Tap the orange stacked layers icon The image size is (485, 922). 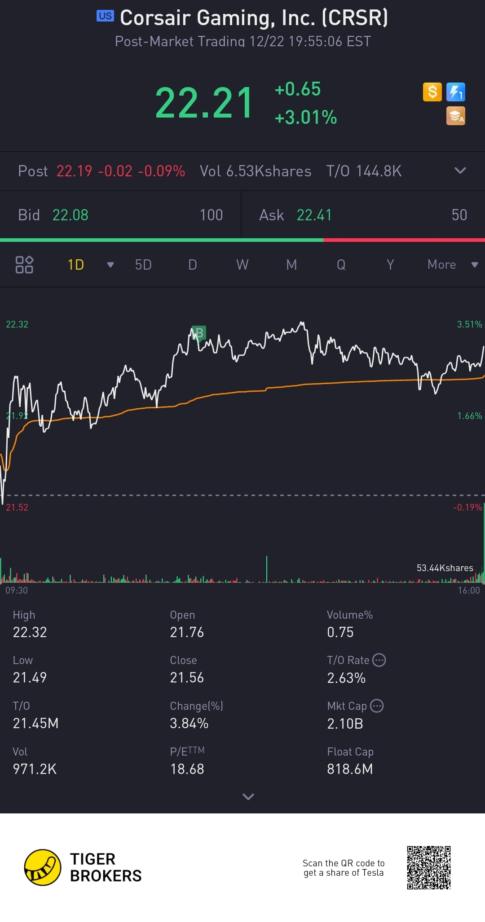(456, 116)
